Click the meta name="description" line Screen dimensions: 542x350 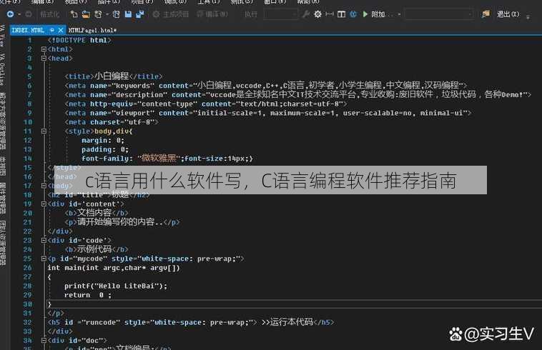click(298, 94)
